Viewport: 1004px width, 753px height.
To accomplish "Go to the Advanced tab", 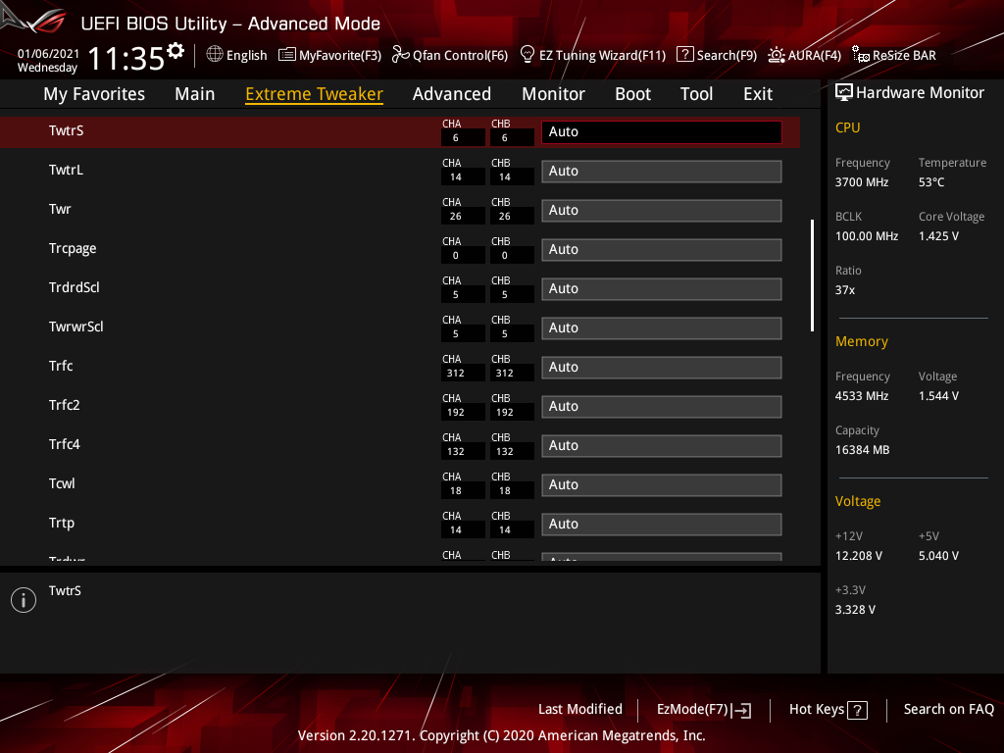I will 452,94.
